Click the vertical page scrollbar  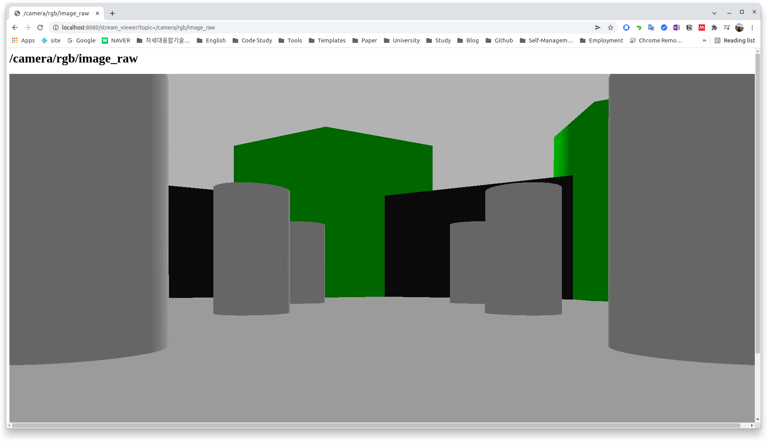[x=758, y=204]
